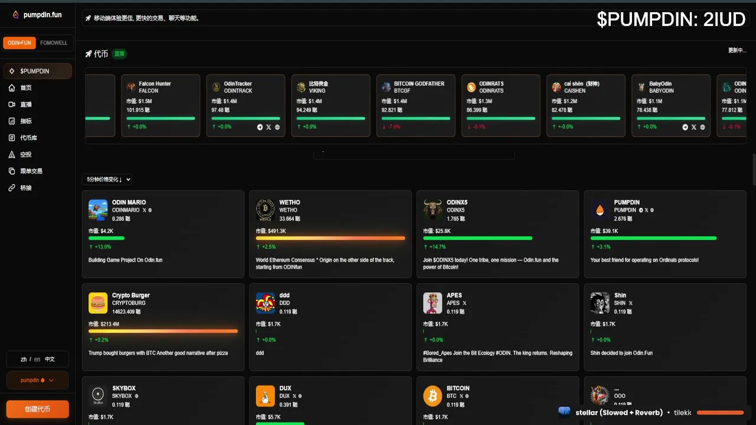Open OdinTracker Telegram icon
Viewport: 756px width, 425px height.
click(260, 127)
